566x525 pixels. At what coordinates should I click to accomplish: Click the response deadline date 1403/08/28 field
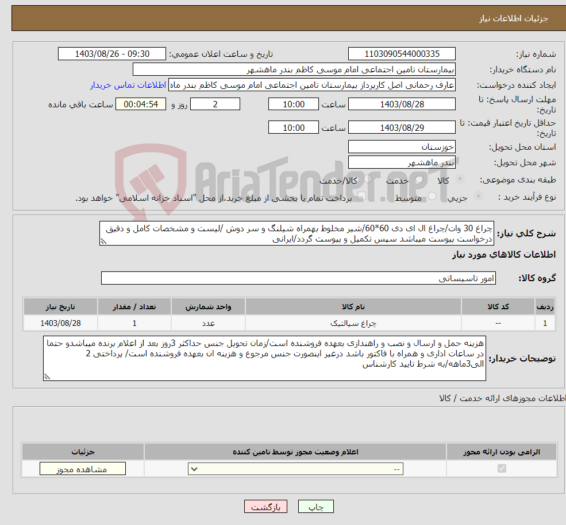[402, 104]
